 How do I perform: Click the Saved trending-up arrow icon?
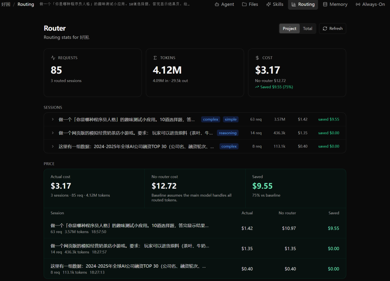click(x=257, y=87)
